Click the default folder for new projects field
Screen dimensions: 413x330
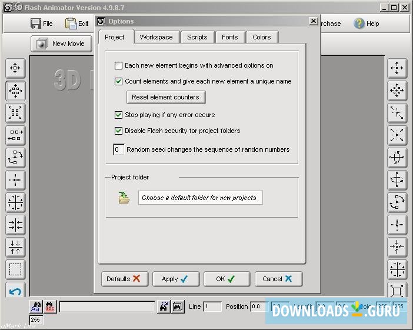[201, 198]
